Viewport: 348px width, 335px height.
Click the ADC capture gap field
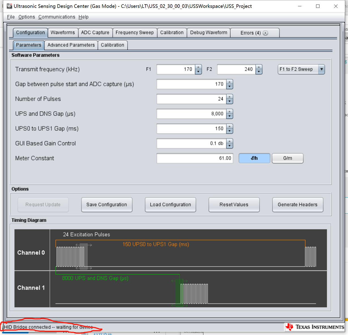pyautogui.click(x=192, y=84)
